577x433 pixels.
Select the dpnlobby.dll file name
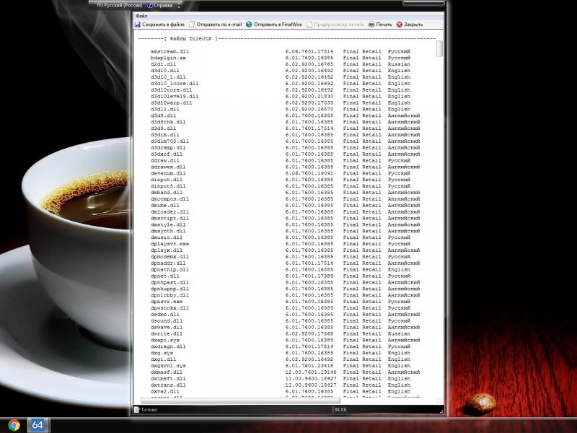coord(169,295)
